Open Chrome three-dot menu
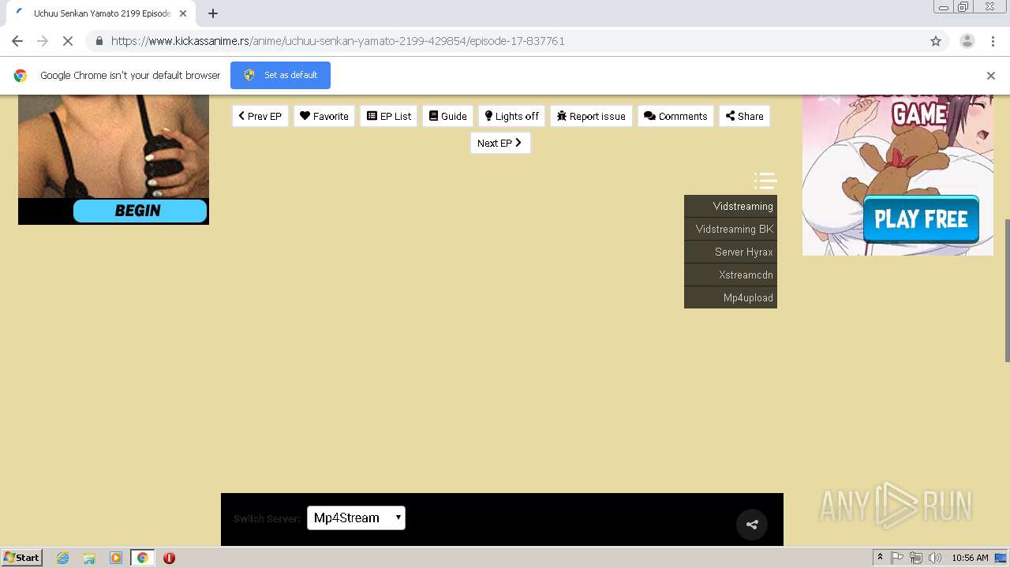 pos(993,41)
